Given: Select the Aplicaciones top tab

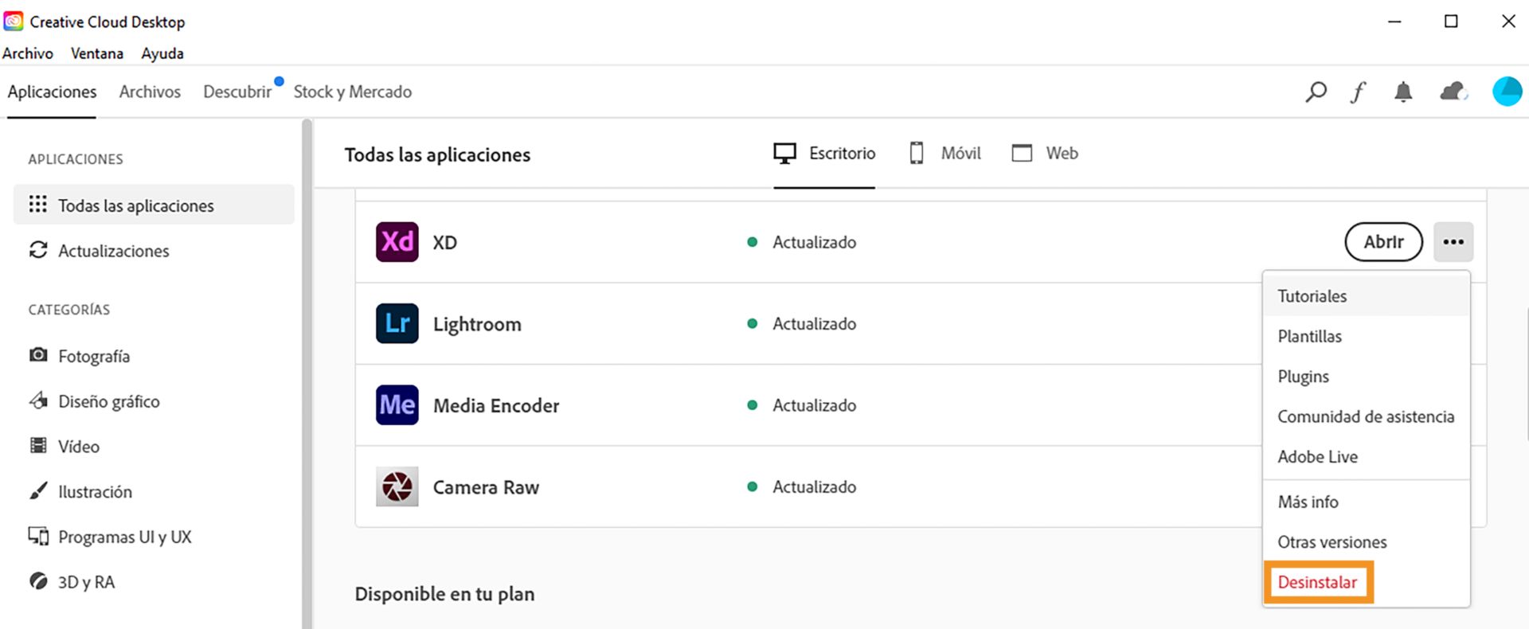Looking at the screenshot, I should pos(52,92).
